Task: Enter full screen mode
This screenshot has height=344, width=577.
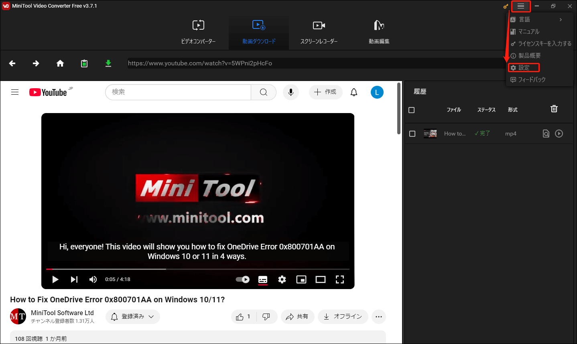Action: pyautogui.click(x=340, y=279)
